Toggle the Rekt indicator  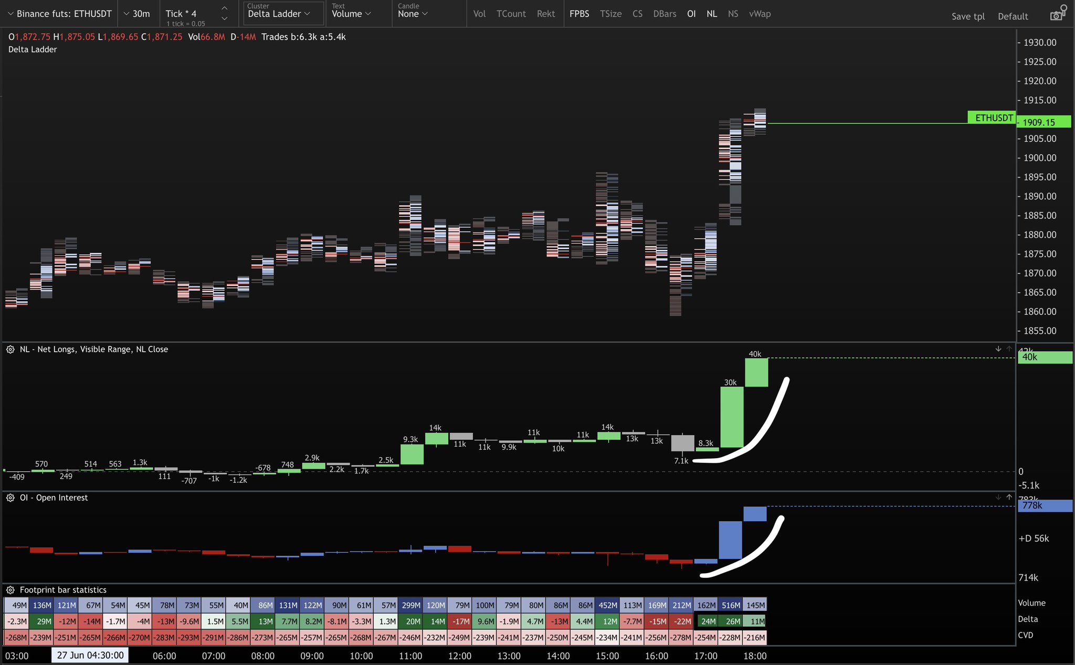coord(546,14)
